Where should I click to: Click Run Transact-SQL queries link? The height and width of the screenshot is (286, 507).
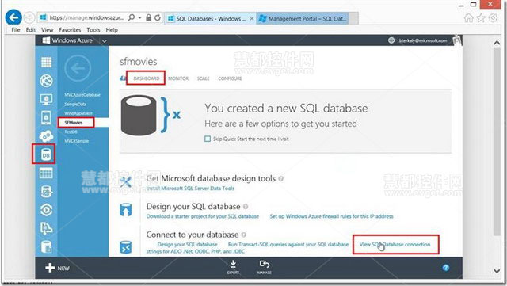pos(288,244)
